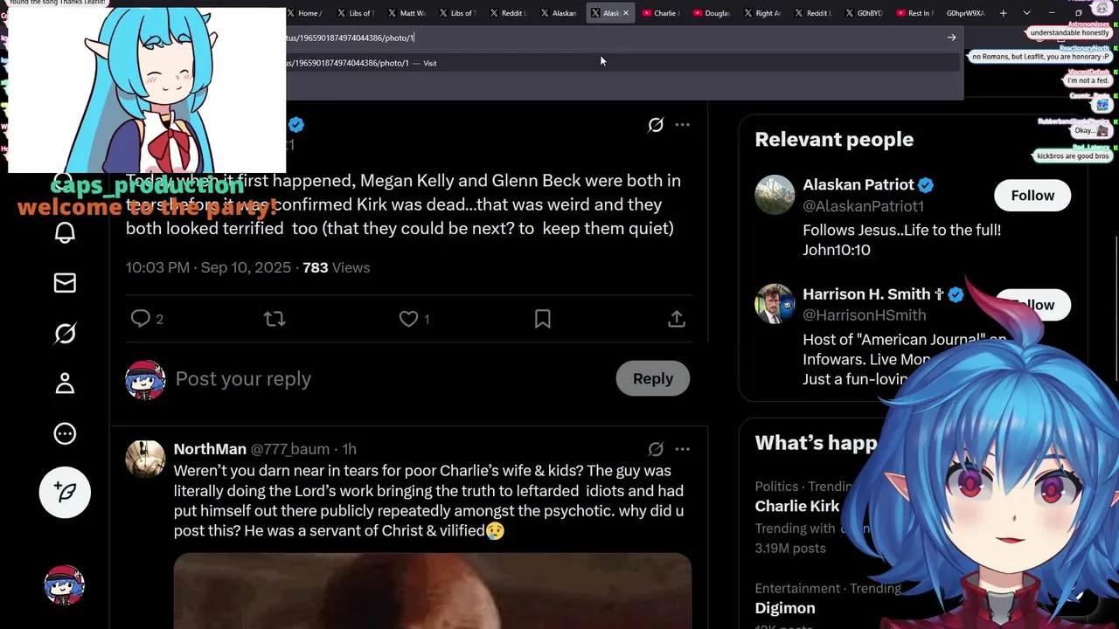This screenshot has width=1119, height=629.
Task: Switch to the Right A browser tab
Action: (x=762, y=13)
